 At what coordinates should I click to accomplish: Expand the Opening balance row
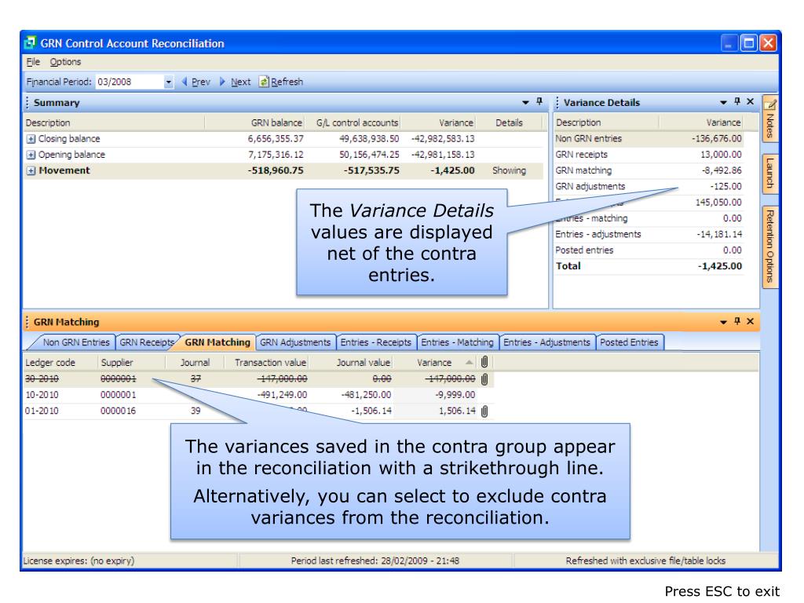[31, 155]
